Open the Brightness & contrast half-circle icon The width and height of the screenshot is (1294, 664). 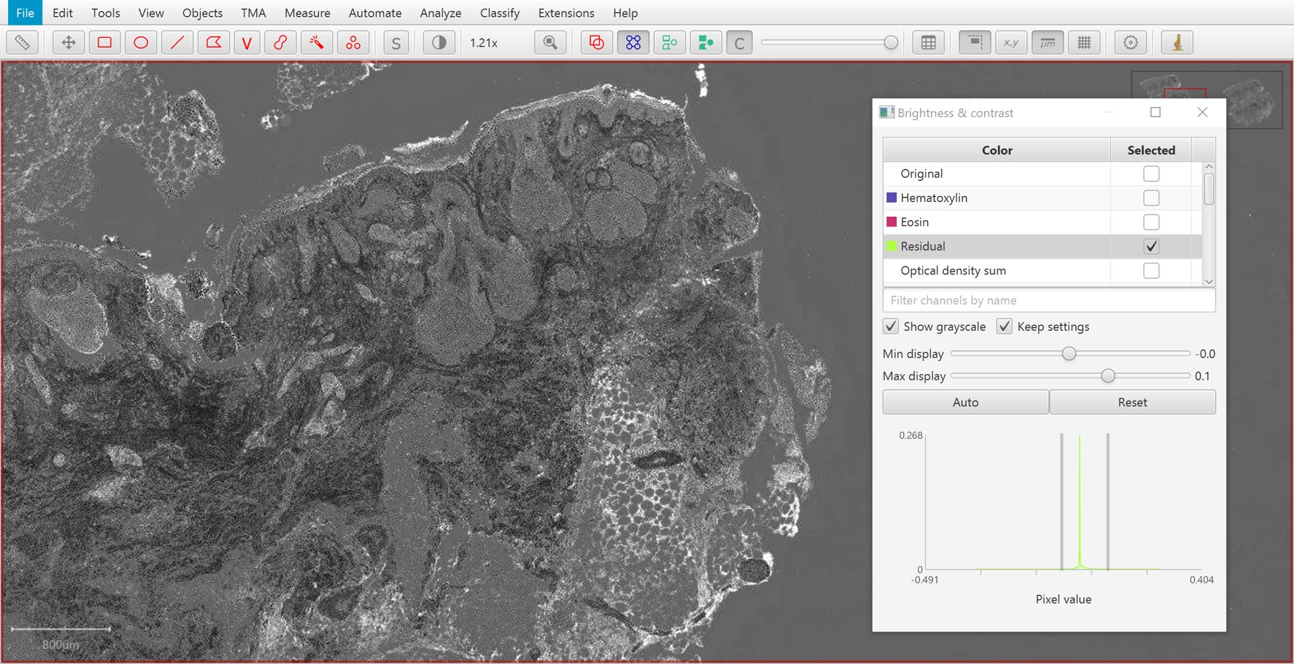click(439, 42)
